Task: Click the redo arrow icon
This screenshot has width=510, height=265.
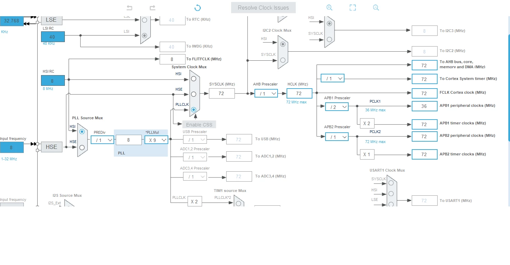Action: 152,8
